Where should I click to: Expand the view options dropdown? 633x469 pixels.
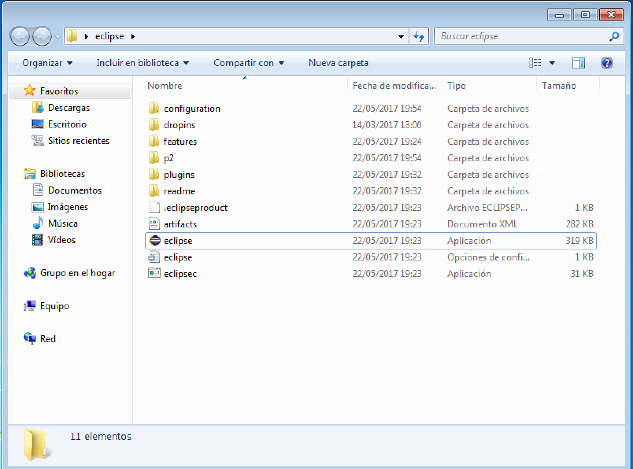(x=552, y=63)
